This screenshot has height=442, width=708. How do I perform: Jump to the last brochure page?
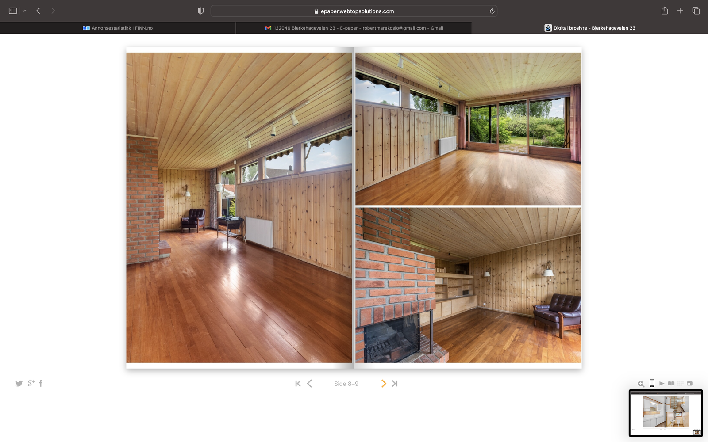coord(395,384)
